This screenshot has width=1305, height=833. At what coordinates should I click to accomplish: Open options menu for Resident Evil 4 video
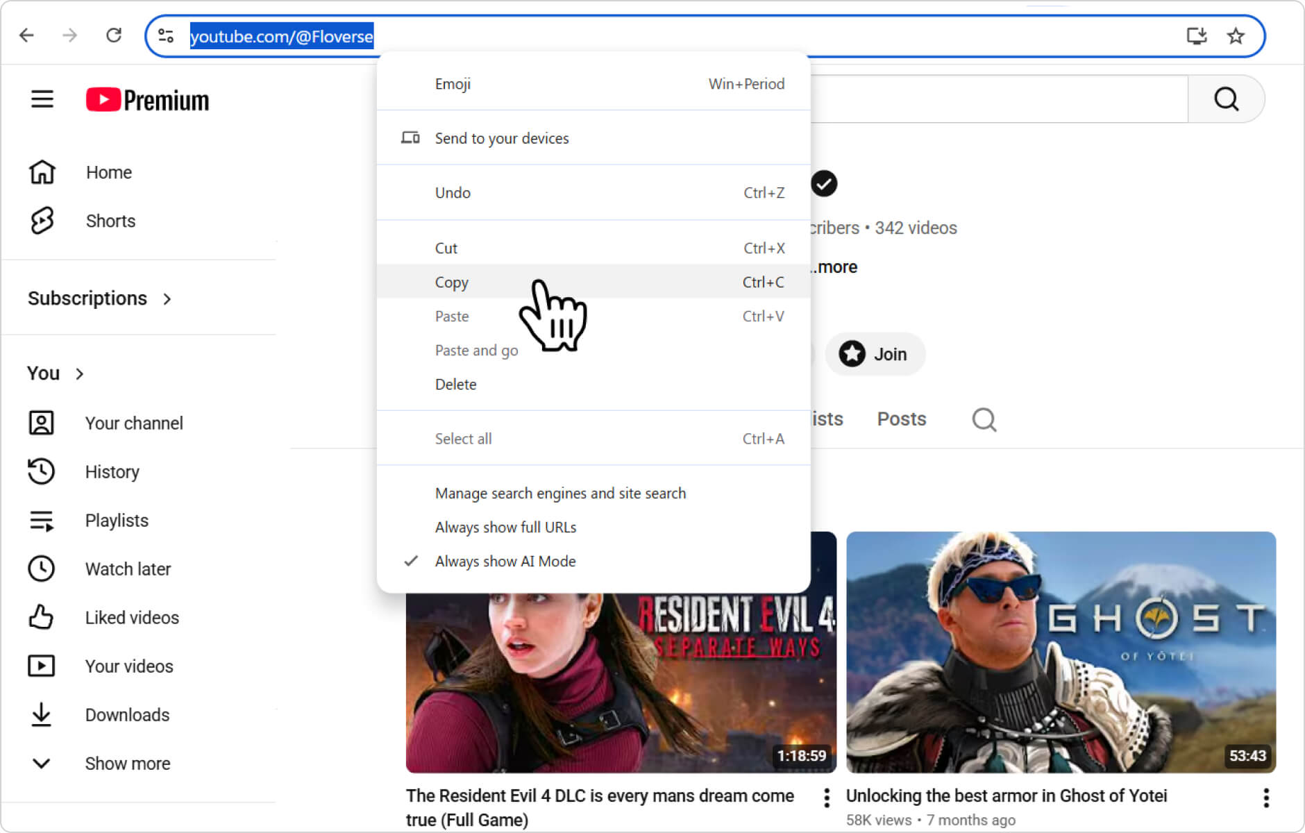click(x=826, y=798)
